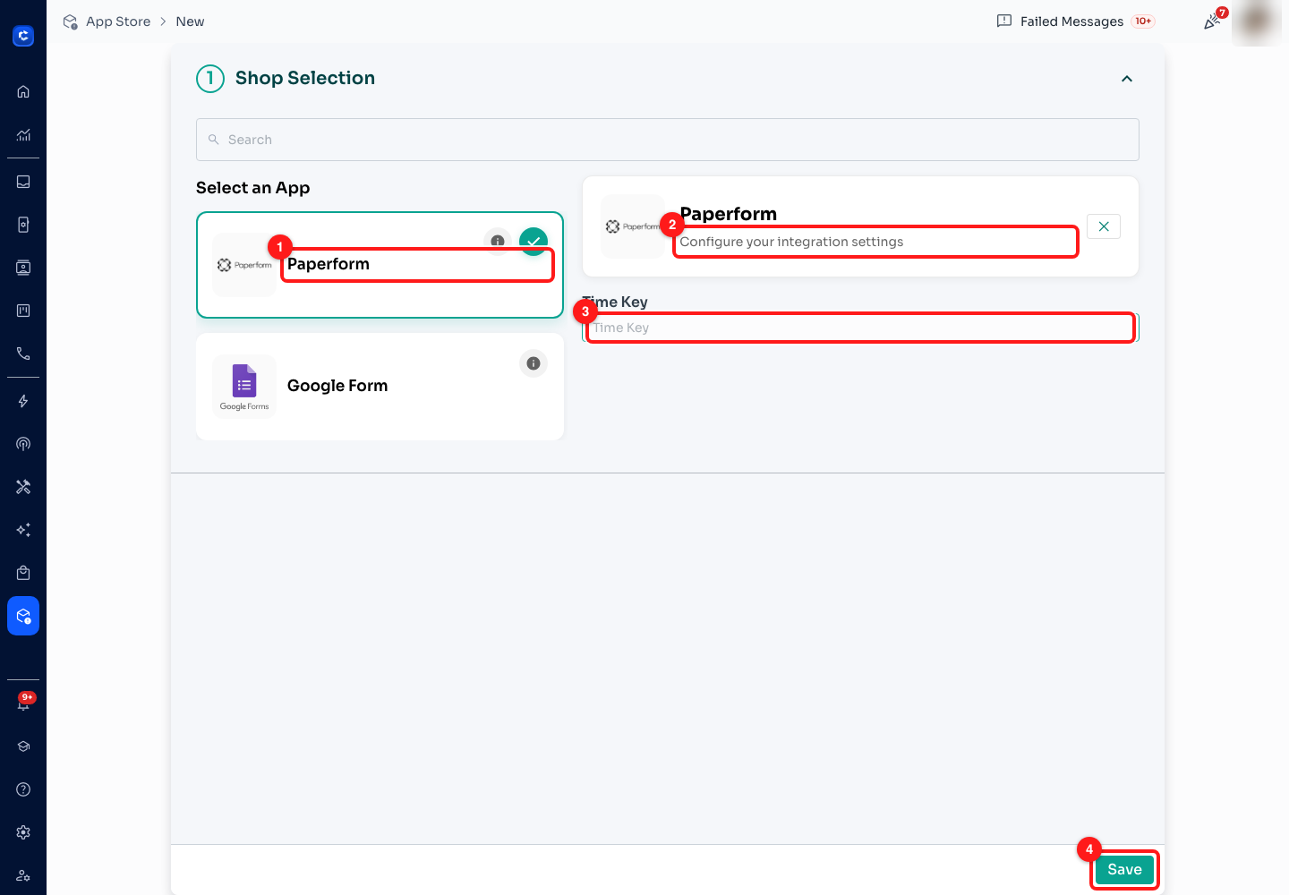Click the Shop Selection heading
1289x895 pixels.
305,78
